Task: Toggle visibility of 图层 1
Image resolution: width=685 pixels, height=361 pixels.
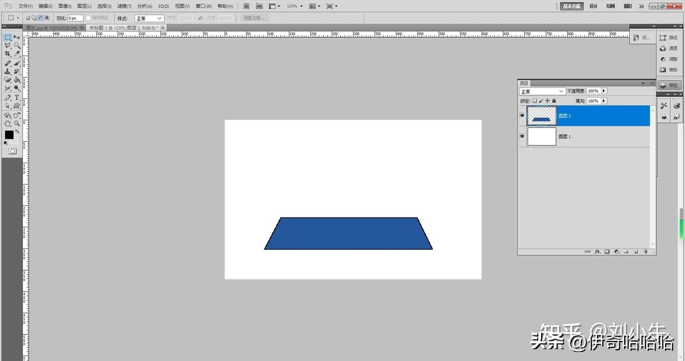Action: click(x=522, y=137)
